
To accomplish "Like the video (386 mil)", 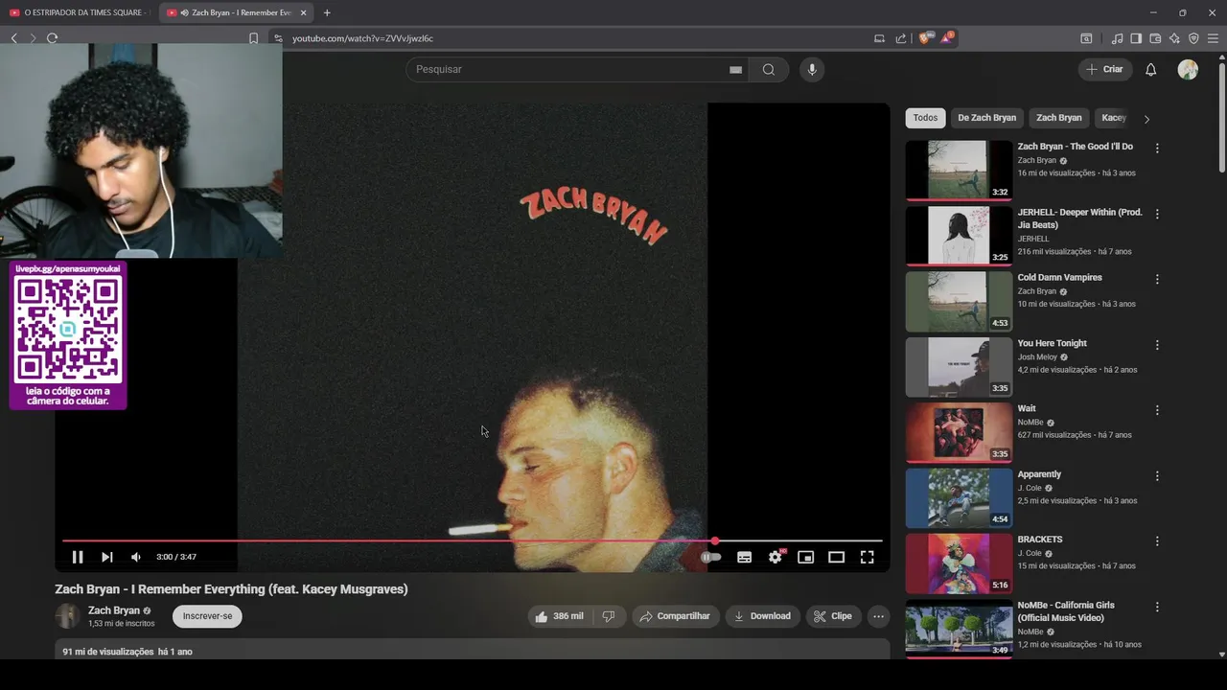I will coord(560,616).
